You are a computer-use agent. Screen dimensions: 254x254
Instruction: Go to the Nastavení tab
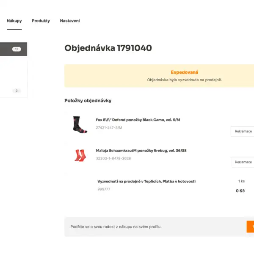point(70,21)
